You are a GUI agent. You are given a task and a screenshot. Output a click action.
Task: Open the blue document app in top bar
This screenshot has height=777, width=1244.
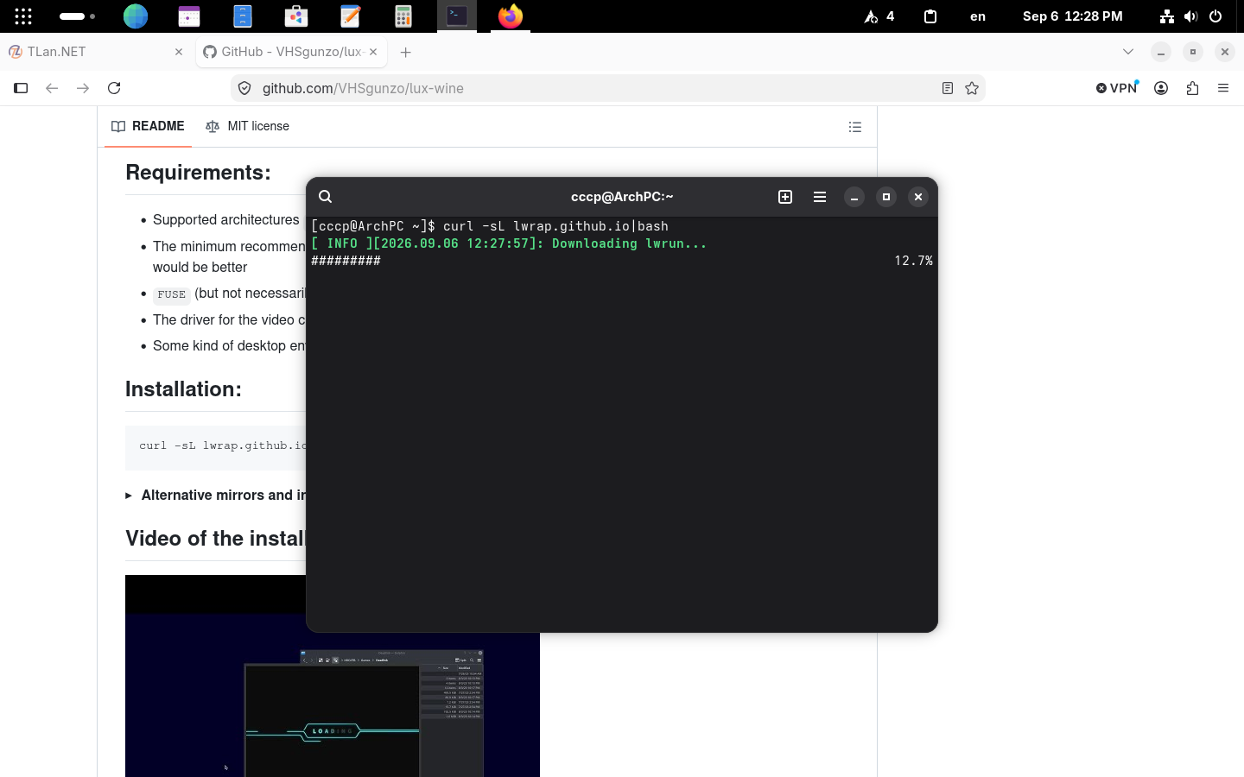[243, 16]
